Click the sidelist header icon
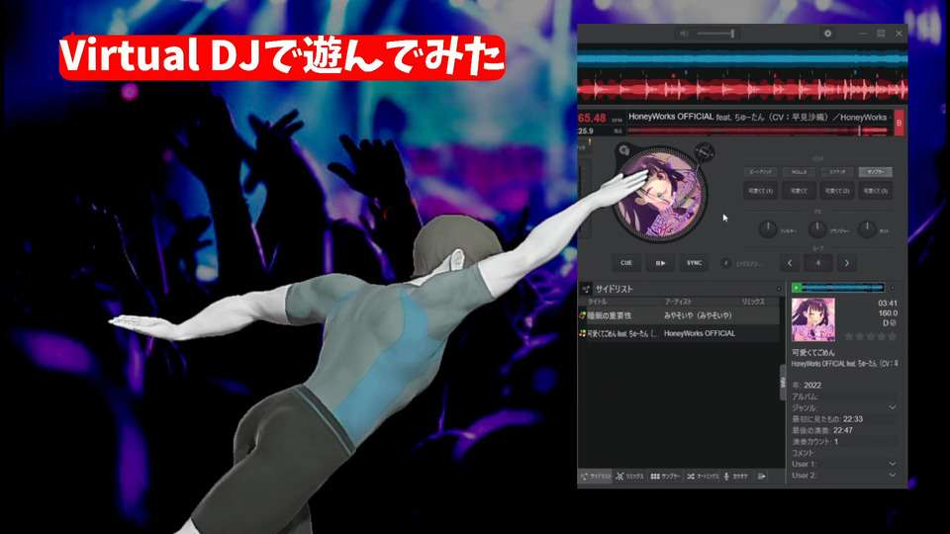Screen dimensions: 950x534 [x=586, y=290]
